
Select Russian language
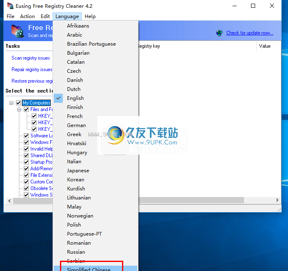click(95, 252)
